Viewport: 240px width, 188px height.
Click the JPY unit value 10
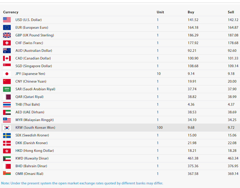click(x=159, y=74)
